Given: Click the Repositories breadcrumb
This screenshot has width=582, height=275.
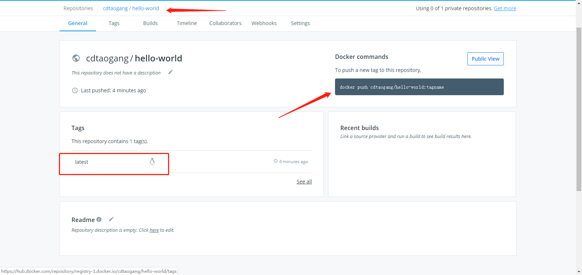Looking at the screenshot, I should pyautogui.click(x=78, y=8).
